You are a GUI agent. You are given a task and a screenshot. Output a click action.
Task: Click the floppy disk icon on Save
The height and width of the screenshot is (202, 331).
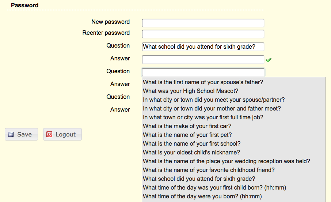pyautogui.click(x=11, y=134)
